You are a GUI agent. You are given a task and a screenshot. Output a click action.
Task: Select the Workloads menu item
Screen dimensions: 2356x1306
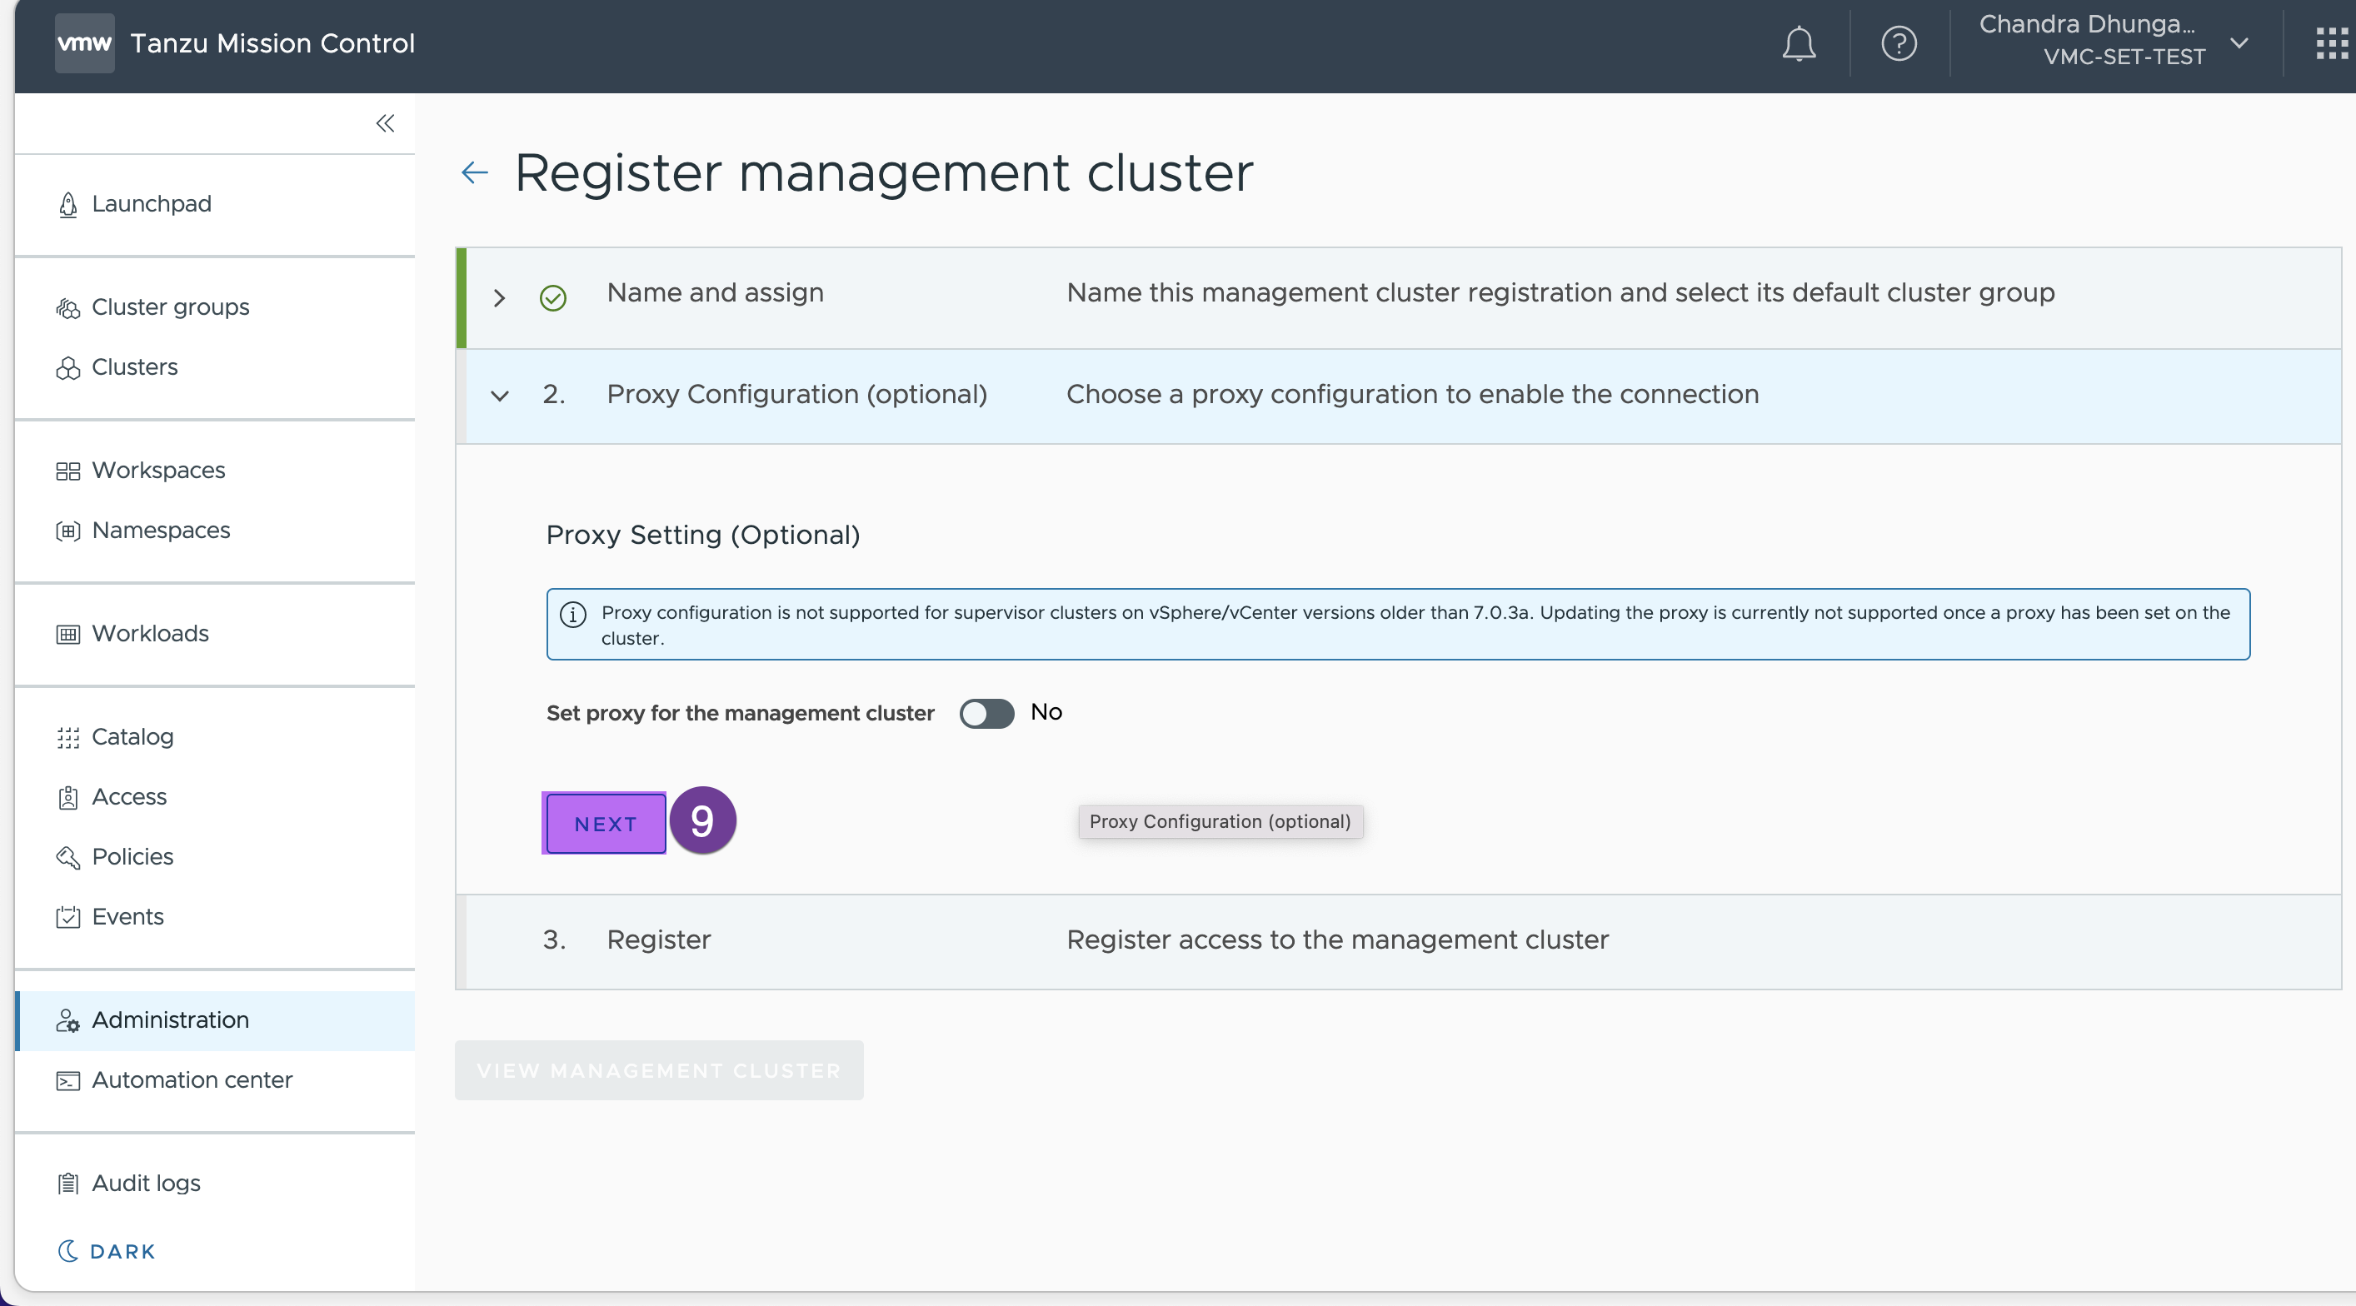[x=150, y=632]
